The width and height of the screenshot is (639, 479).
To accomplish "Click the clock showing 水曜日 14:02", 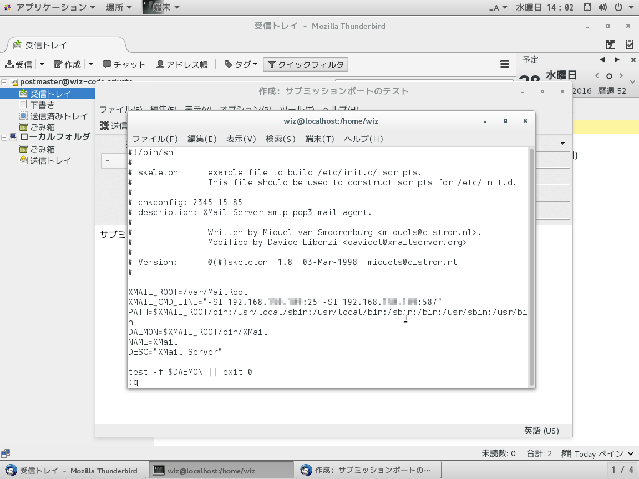I will 545,7.
